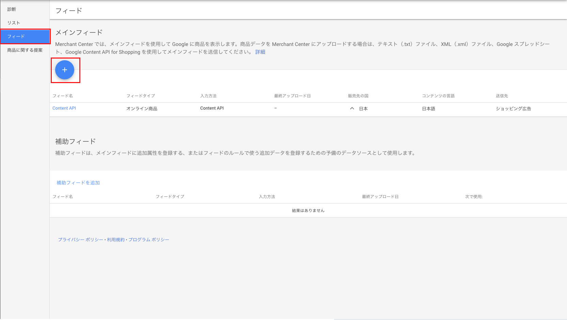Image resolution: width=567 pixels, height=320 pixels.
Task: Open the プログラム ポリシー footer link
Action: click(149, 240)
